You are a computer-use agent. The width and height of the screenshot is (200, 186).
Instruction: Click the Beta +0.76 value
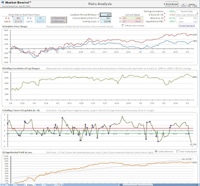(x=171, y=18)
